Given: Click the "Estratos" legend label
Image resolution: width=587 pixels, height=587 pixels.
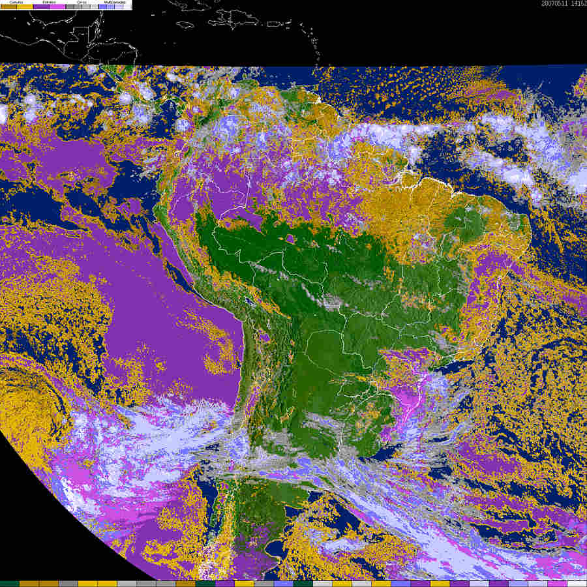Looking at the screenshot, I should click(49, 2).
